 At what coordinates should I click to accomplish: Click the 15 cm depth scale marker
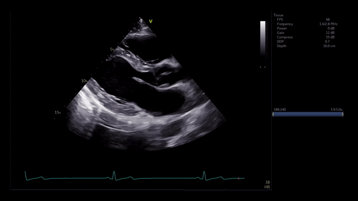(57, 113)
